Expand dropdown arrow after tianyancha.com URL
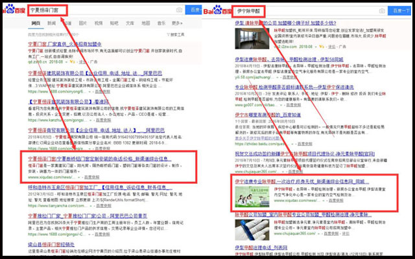 (89, 206)
